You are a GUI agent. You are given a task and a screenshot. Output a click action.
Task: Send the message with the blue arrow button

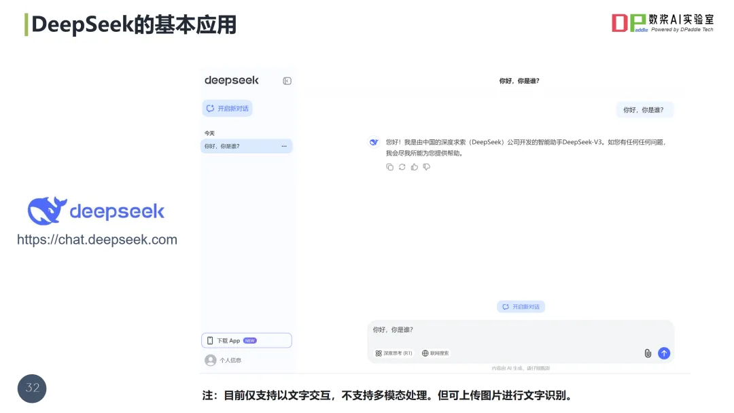(664, 353)
